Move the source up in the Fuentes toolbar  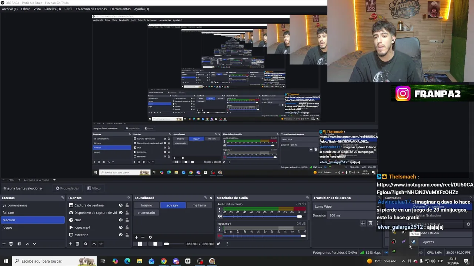(94, 244)
